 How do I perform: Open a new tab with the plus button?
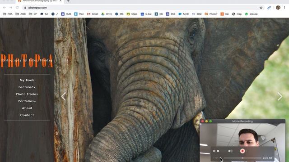[68, 1]
